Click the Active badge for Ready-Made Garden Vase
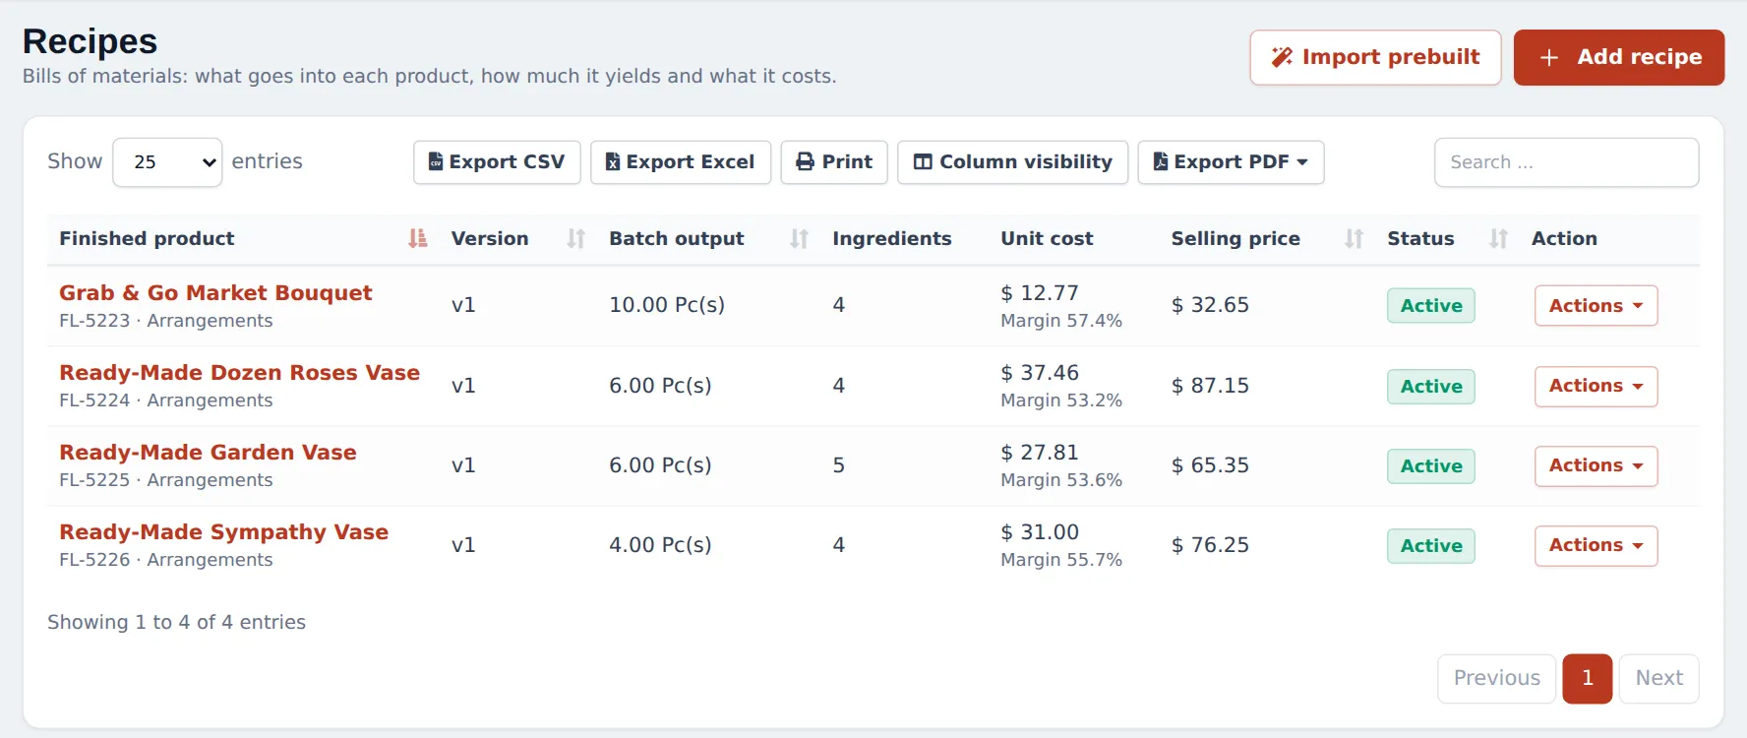The height and width of the screenshot is (738, 1747). coord(1431,466)
